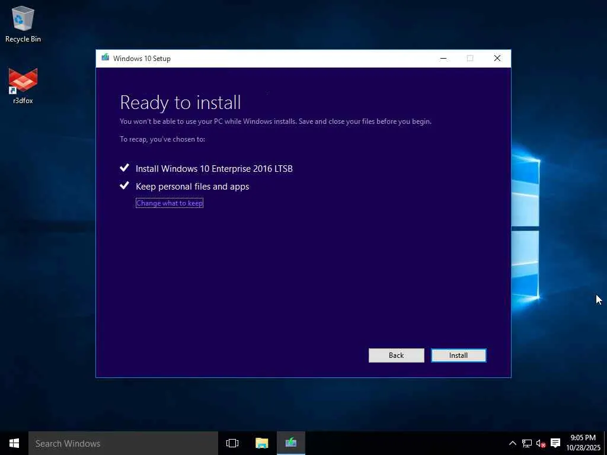Click the Windows 10 Setup title bar icon
This screenshot has width=607, height=455.
106,58
